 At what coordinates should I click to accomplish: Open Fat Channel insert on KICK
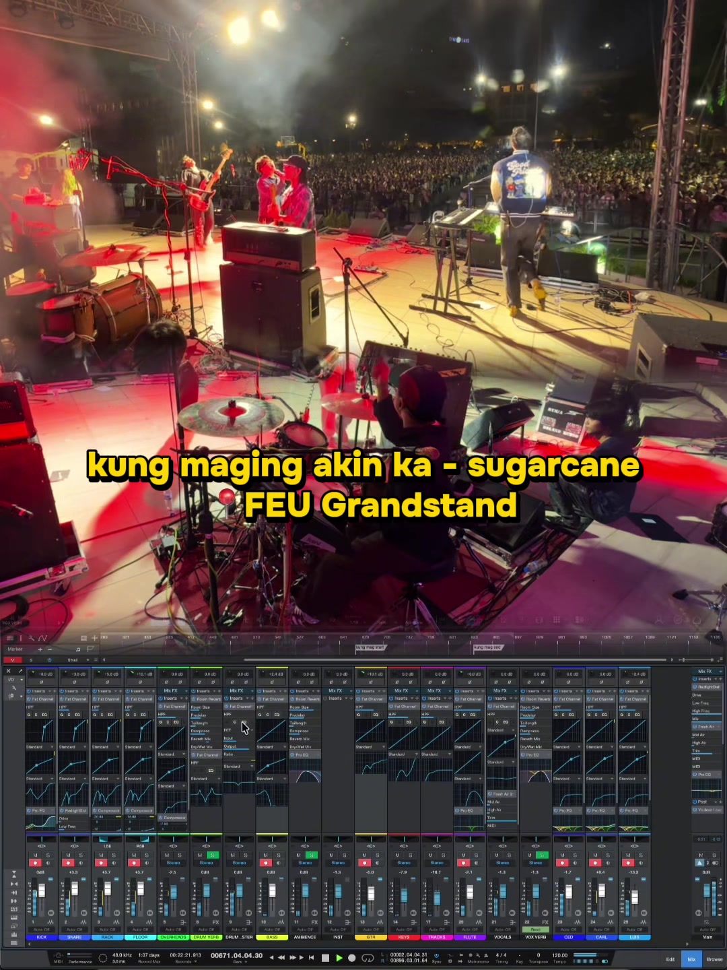tap(42, 699)
